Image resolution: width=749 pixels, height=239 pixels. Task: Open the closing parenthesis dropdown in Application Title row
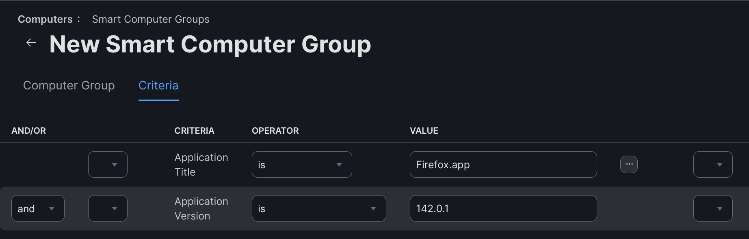tap(712, 164)
